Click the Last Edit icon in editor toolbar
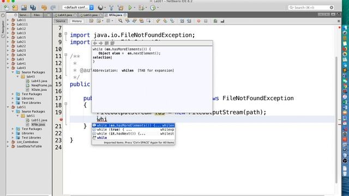The height and width of the screenshot is (196, 349). coord(92,21)
